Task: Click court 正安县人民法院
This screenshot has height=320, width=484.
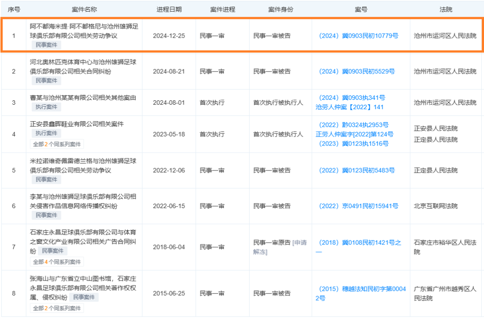Action: click(x=436, y=128)
